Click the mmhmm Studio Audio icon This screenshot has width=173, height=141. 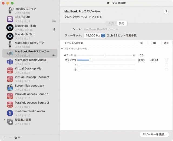tap(10, 113)
